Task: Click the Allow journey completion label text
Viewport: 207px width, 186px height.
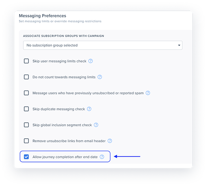Action: click(65, 157)
